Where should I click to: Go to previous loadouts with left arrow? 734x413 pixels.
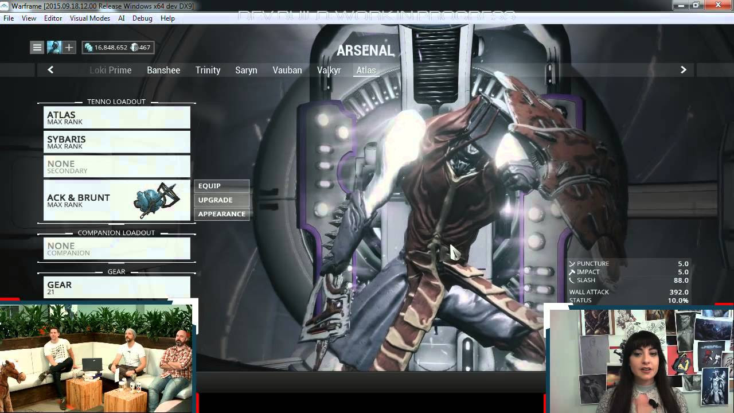point(50,70)
